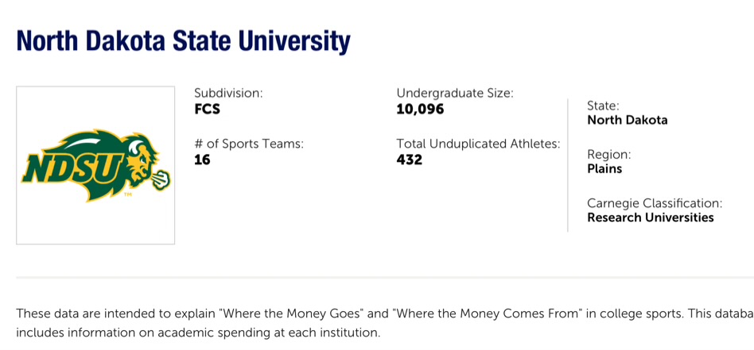Click the North Dakota State University heading

point(183,41)
